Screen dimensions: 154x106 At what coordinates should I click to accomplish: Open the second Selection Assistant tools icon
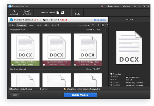(62, 12)
